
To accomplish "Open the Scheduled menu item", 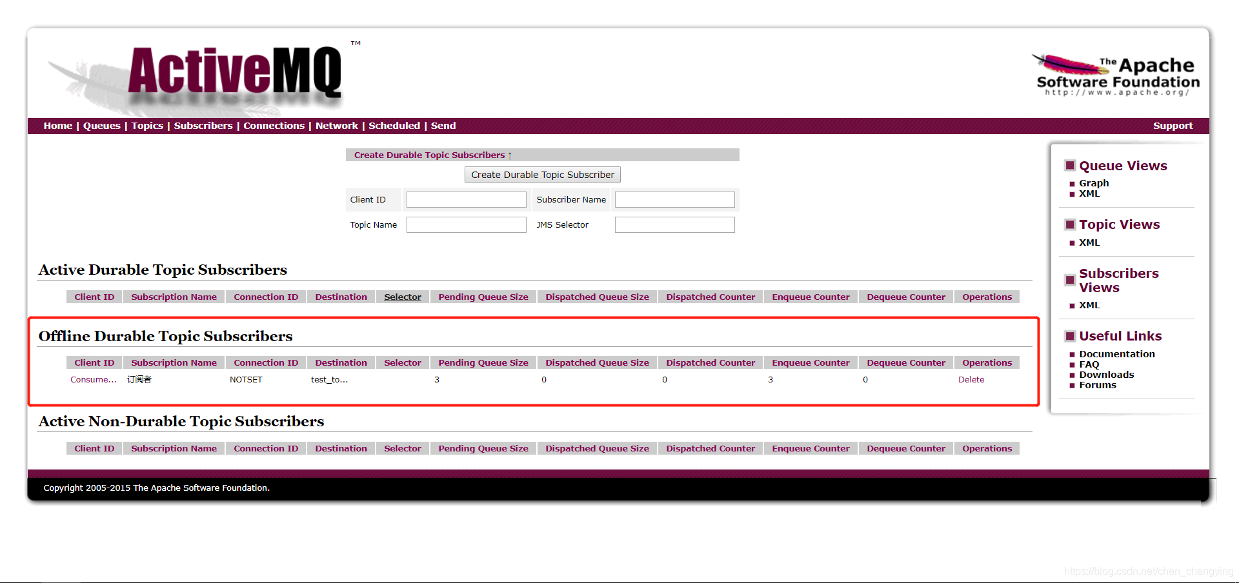I will [x=394, y=126].
